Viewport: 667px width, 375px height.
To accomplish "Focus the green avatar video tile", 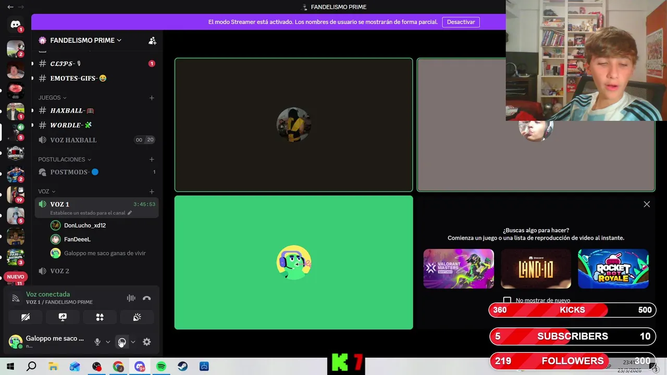I will coord(294,262).
